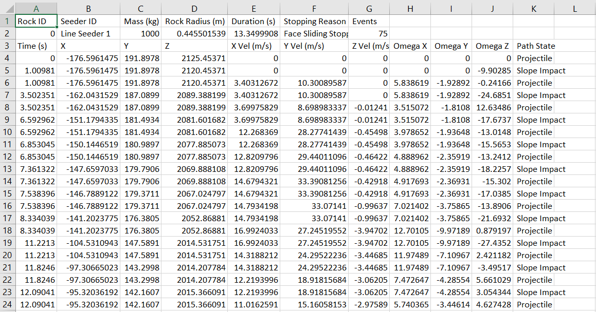Click the 'Mass (kg)' cell
The image size is (596, 312).
(x=140, y=21)
